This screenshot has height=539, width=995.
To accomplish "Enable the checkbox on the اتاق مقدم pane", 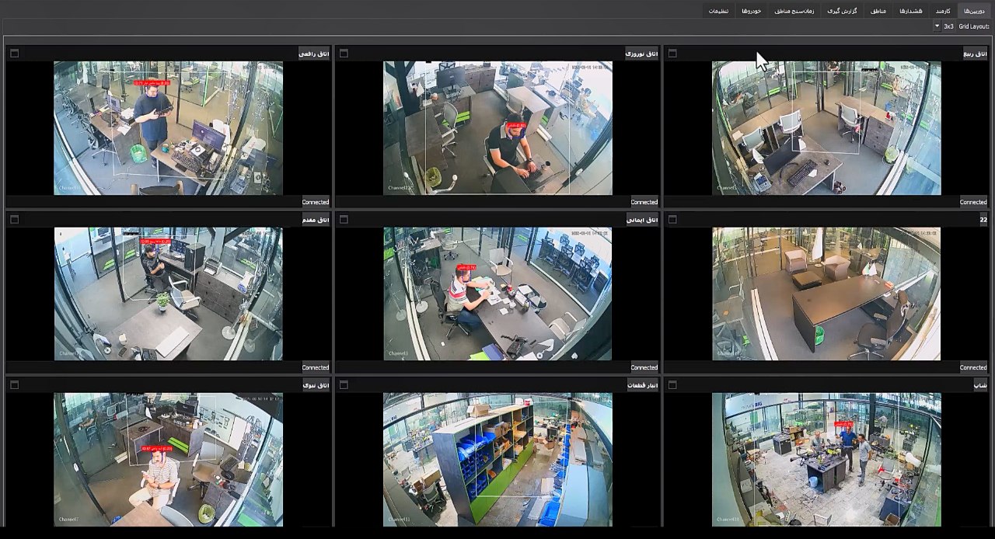I will (14, 220).
